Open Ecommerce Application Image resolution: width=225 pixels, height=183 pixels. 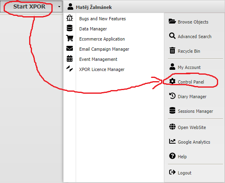[x=102, y=39]
